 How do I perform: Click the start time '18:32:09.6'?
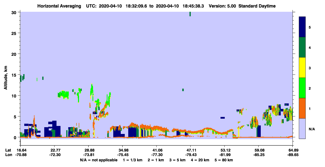pos(137,6)
